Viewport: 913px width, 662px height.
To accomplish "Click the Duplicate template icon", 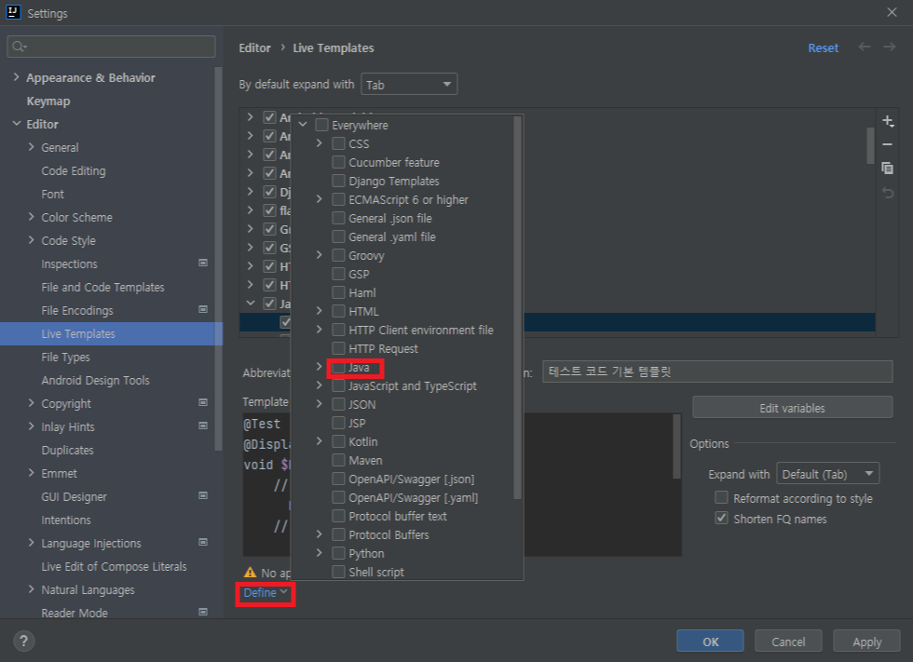I will 887,169.
